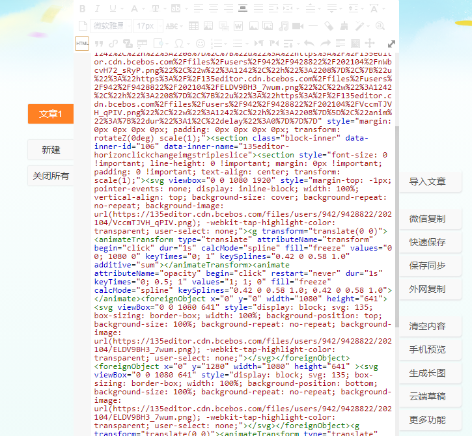Click the text shadow T icon
The image size is (472, 436).
click(x=156, y=8)
